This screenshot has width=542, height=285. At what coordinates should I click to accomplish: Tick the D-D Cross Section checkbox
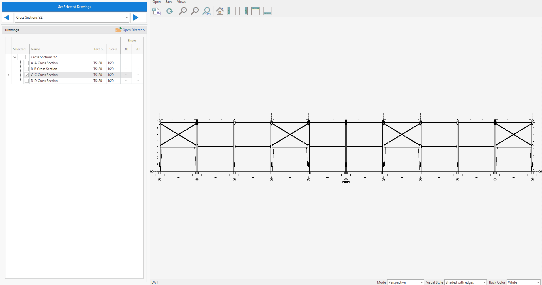click(27, 81)
